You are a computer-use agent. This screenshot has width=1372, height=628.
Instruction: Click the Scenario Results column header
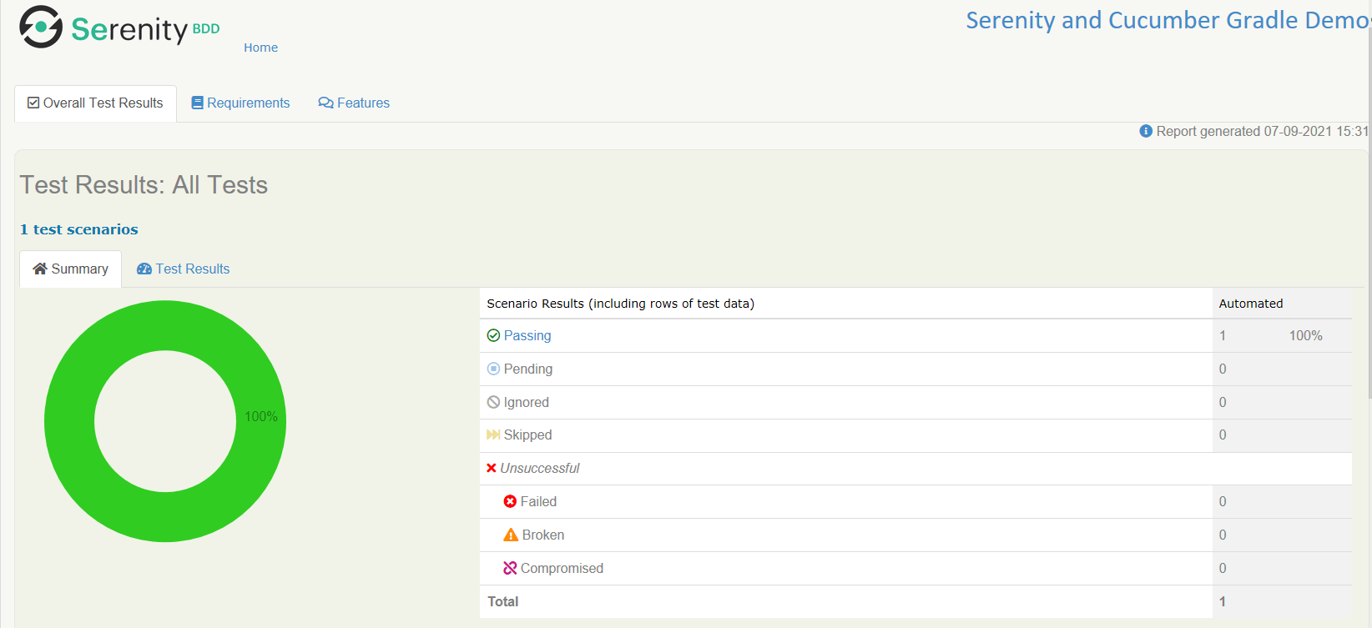(621, 304)
